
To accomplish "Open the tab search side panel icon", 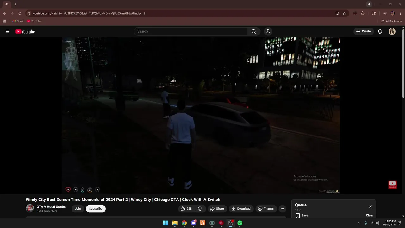I will click(374, 13).
